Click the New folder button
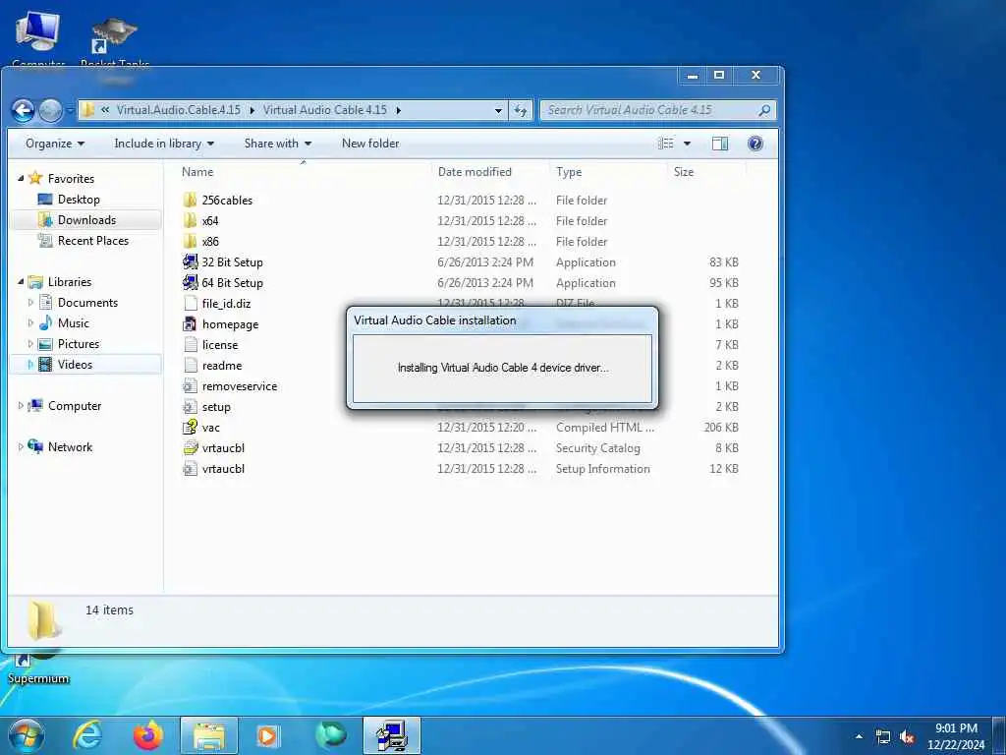1006x755 pixels. (x=370, y=144)
